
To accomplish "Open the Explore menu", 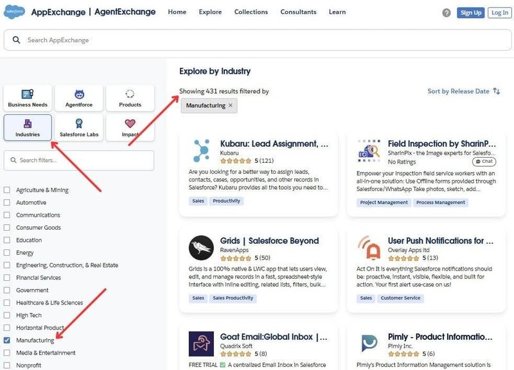I will [x=210, y=12].
